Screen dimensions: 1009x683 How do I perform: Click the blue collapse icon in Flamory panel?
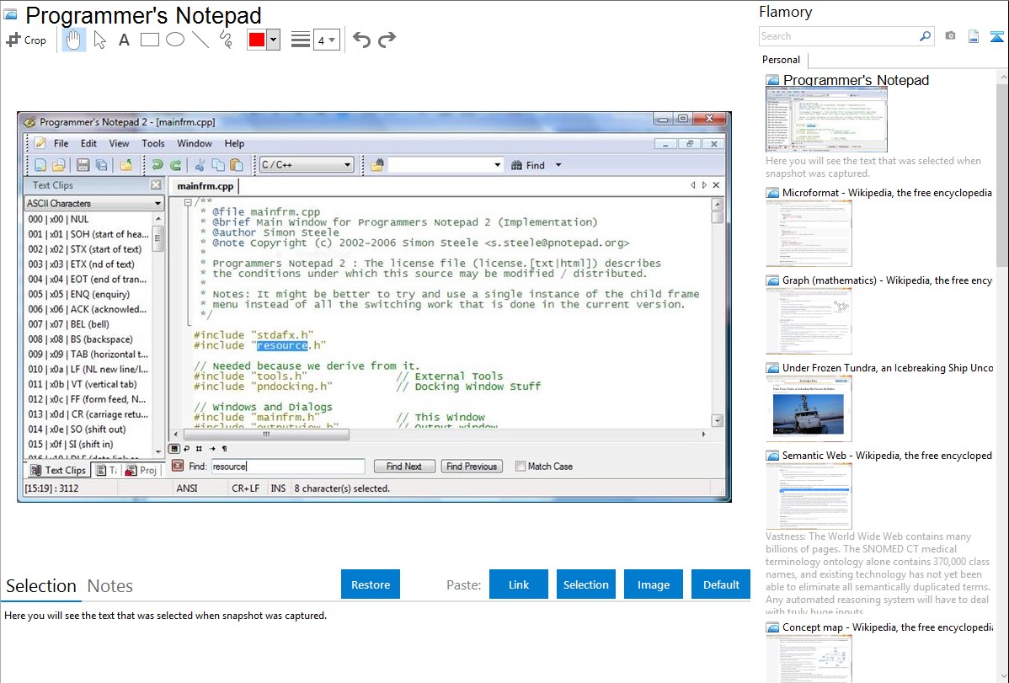(996, 37)
